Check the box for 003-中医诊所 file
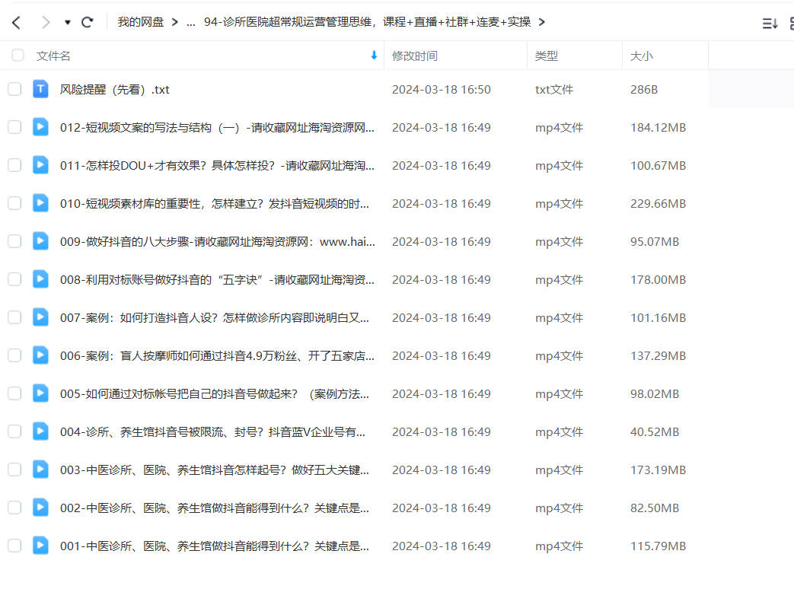Screen dimensions: 794x608 click(x=14, y=470)
